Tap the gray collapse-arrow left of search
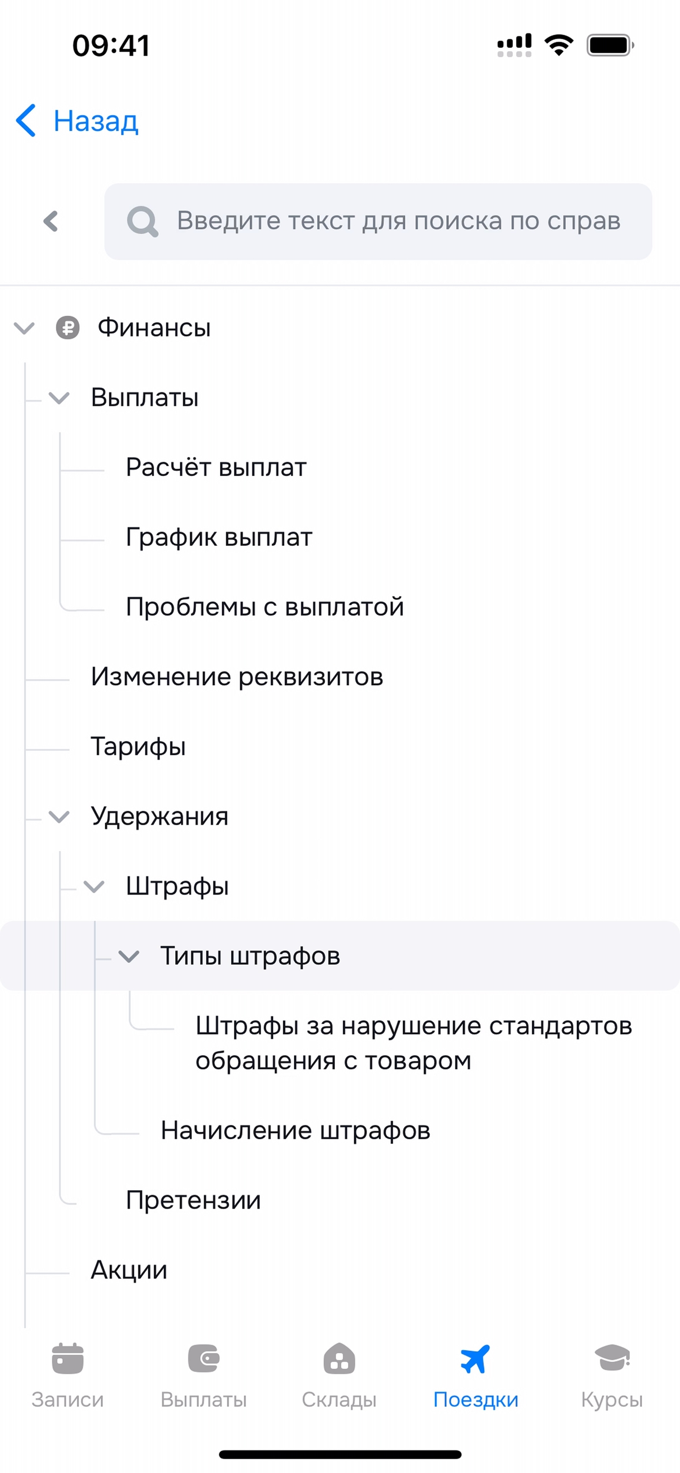680x1473 pixels. [51, 221]
